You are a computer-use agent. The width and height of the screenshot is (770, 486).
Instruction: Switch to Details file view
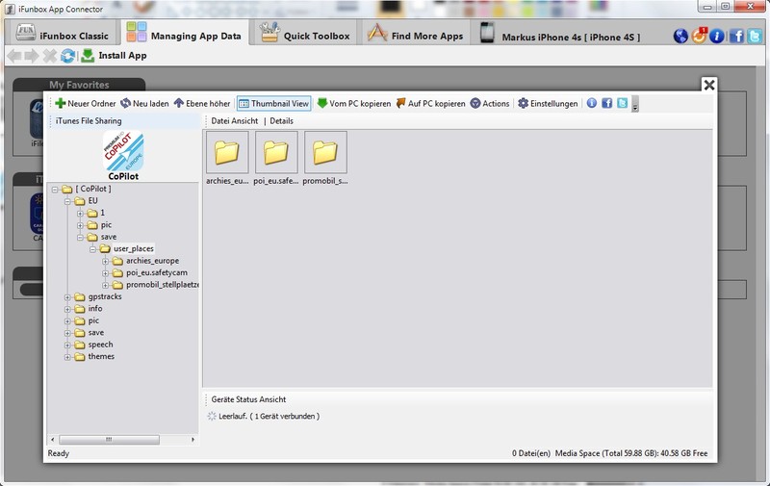pos(281,121)
